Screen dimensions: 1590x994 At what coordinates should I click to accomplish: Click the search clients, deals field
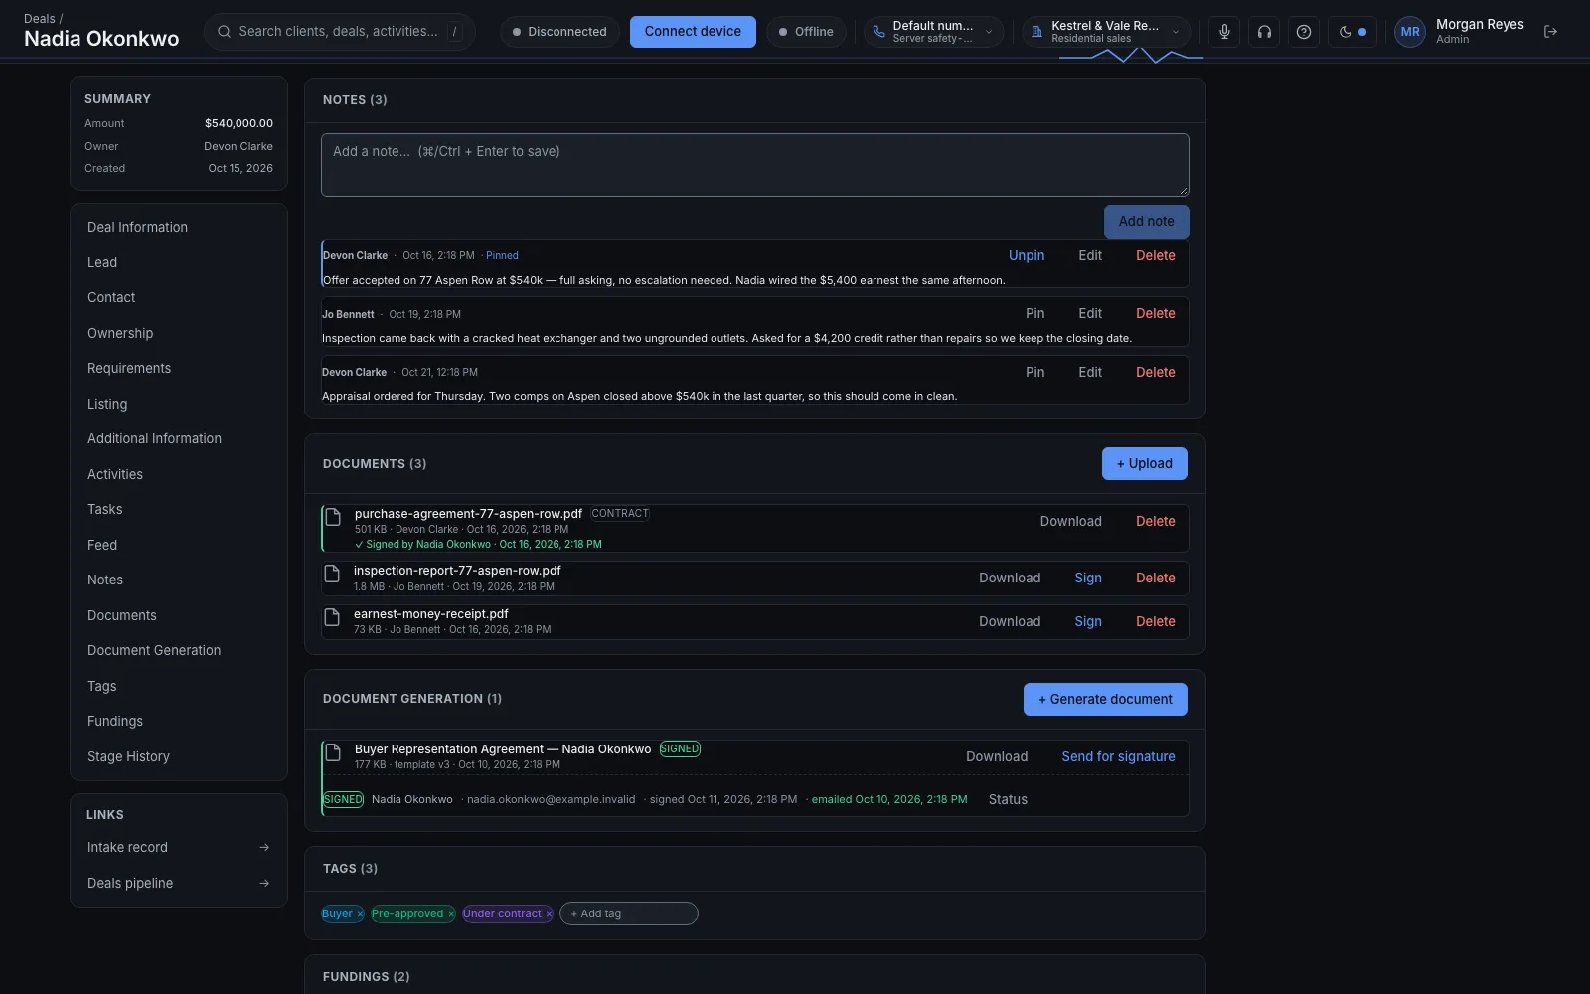point(340,32)
